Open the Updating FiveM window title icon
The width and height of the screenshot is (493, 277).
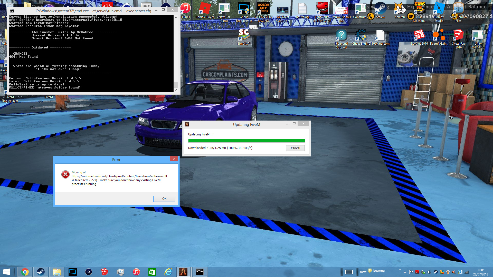(x=187, y=124)
